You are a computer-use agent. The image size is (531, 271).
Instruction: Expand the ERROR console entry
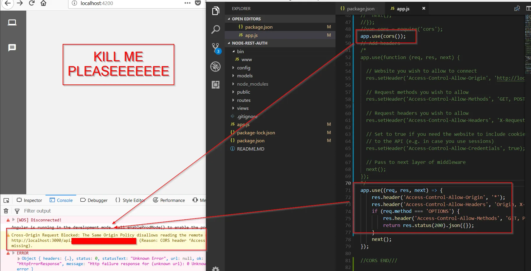tap(13, 253)
